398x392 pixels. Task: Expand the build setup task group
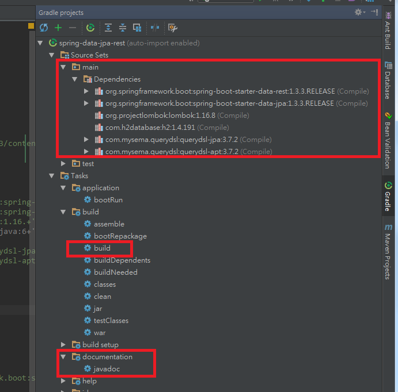tap(63, 345)
